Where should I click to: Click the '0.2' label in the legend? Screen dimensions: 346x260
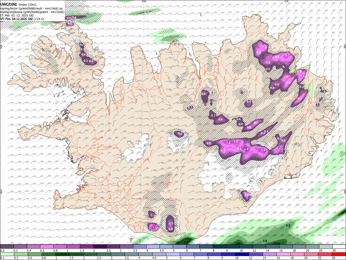(x=2, y=251)
